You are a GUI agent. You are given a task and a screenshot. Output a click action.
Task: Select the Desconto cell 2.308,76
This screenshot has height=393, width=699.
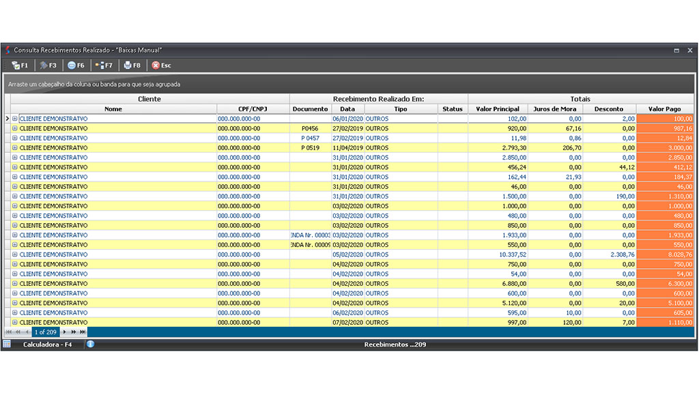(x=609, y=254)
